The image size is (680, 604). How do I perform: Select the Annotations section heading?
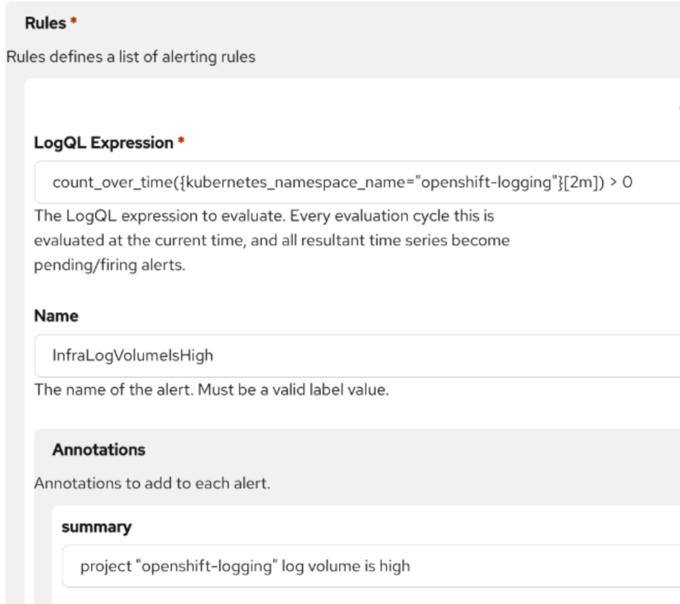tap(98, 450)
